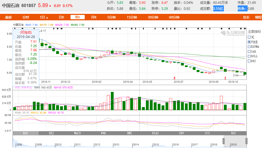Viewport: 262px width, 148px height.
Task: Click the red S marker near 2019-09
Action: pos(225,78)
